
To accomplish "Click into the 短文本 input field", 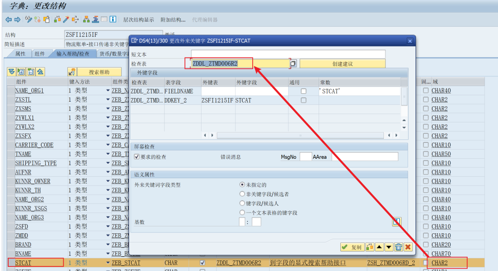I will coord(288,54).
